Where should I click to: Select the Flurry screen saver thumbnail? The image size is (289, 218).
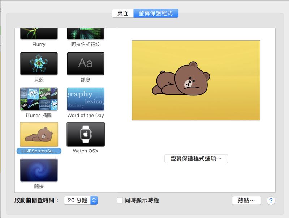point(39,34)
